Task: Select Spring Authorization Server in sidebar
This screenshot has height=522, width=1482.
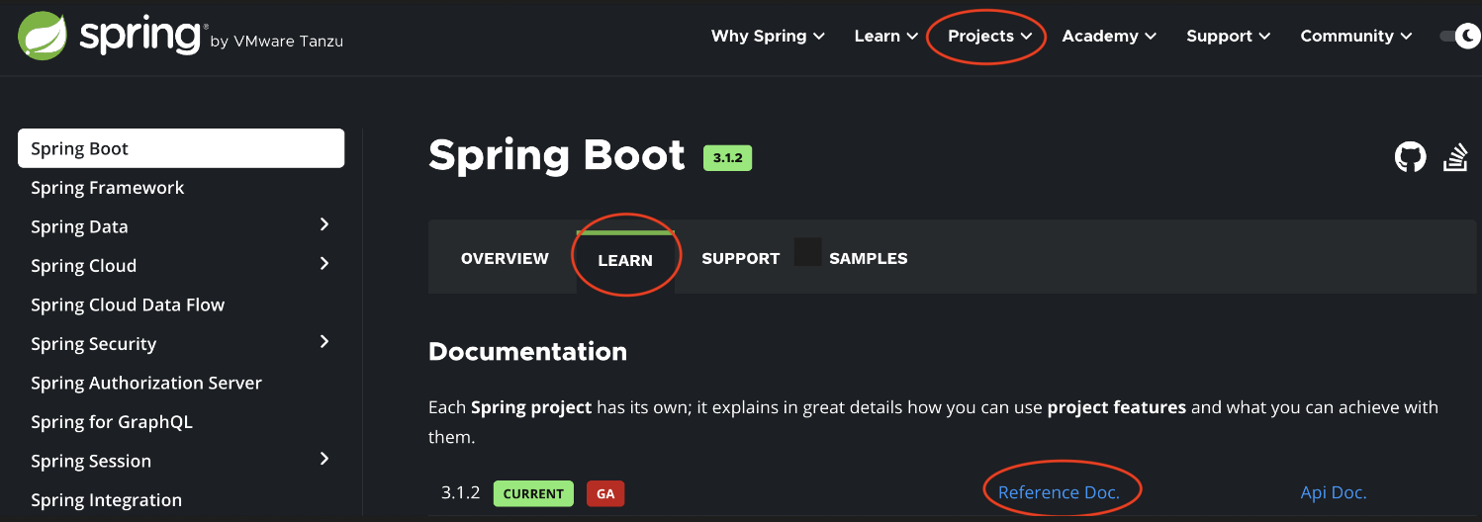Action: click(146, 383)
